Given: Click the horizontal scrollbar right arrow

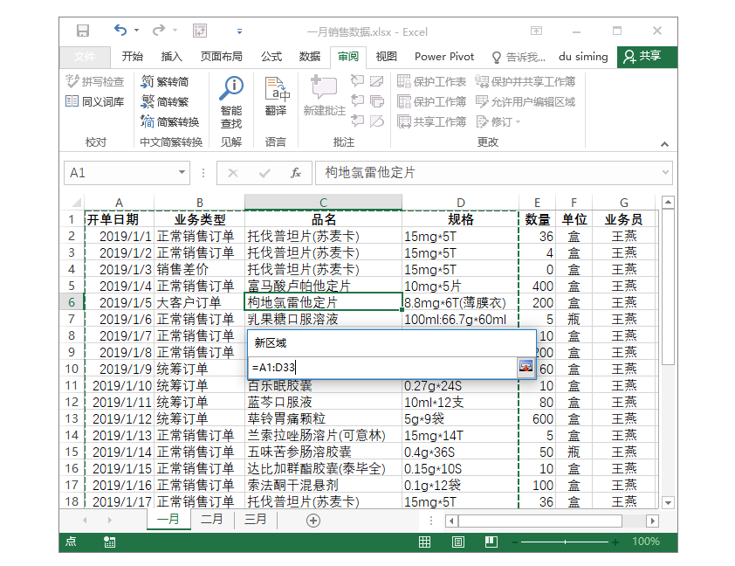Looking at the screenshot, I should click(652, 521).
